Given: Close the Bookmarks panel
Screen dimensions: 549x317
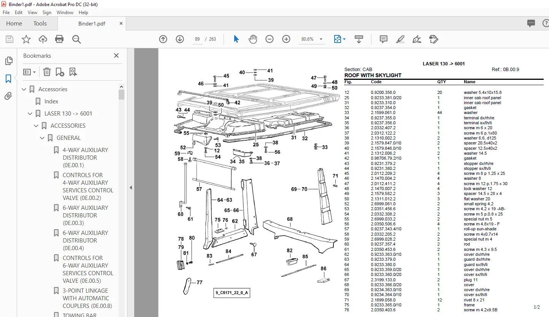Looking at the screenshot, I should [116, 55].
